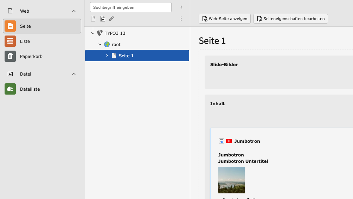Screen dimensions: 353x199
Task: Open the Dateiliste module
Action: tap(42, 89)
